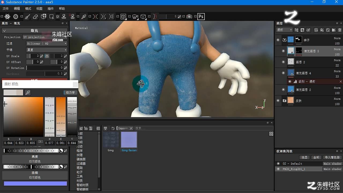Click the Export to Photoshop icon
Screen dimensions: 343x193
[x=201, y=17]
